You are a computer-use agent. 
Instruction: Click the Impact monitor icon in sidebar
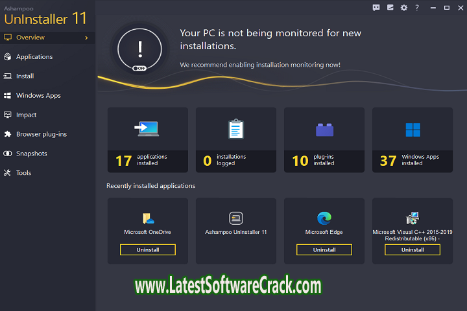pos(8,115)
